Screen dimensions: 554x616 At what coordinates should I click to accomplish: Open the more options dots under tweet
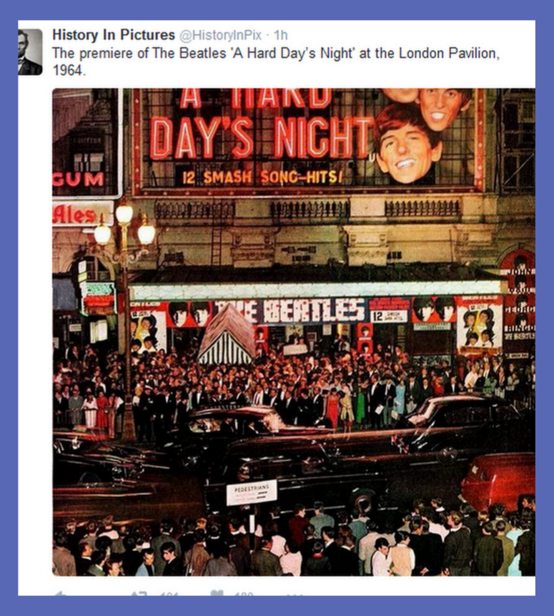click(x=295, y=595)
